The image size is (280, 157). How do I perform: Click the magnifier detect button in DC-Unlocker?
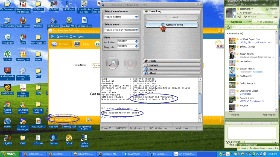(x=112, y=63)
